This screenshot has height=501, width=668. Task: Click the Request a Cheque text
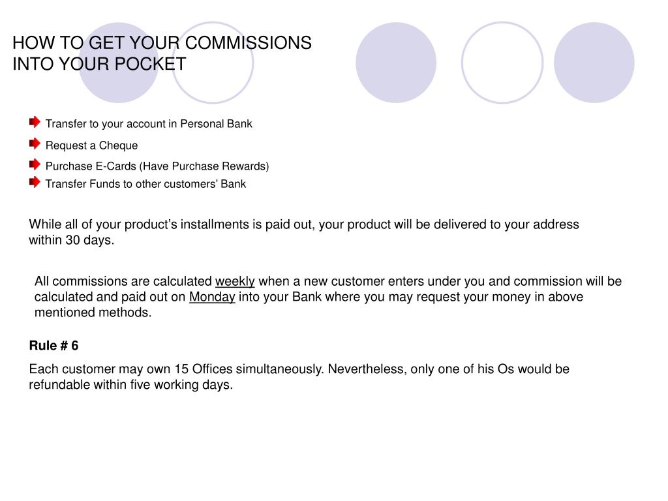pyautogui.click(x=91, y=145)
